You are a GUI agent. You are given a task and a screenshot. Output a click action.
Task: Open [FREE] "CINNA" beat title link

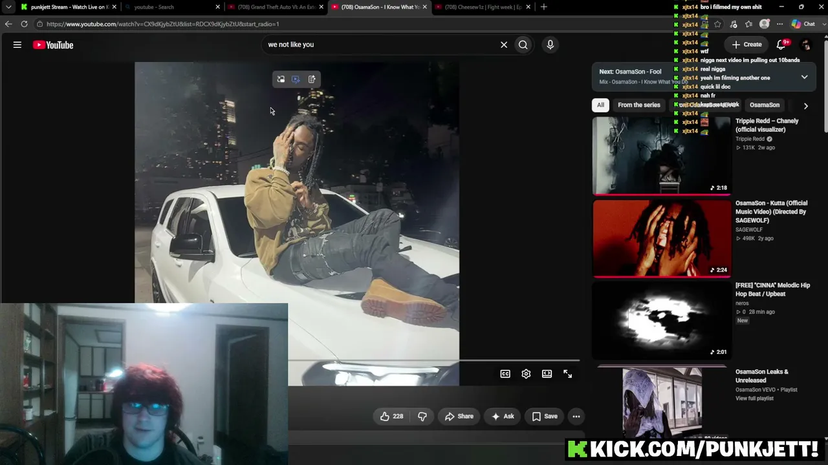pyautogui.click(x=772, y=289)
